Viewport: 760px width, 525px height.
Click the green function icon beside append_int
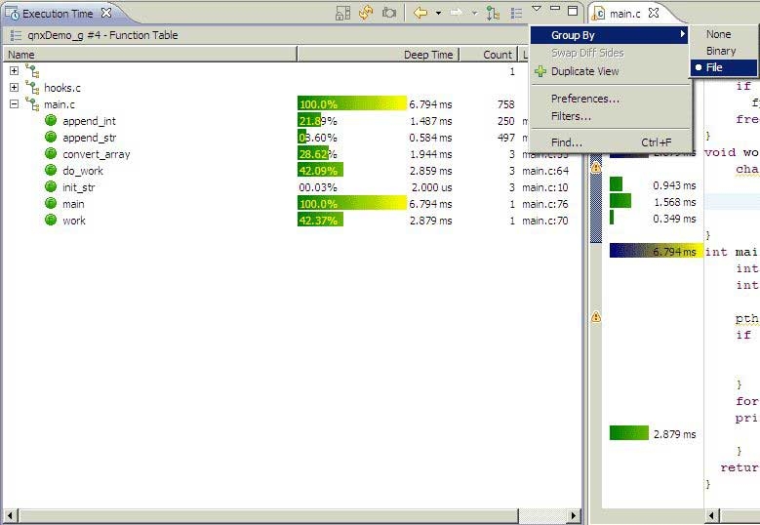(51, 121)
